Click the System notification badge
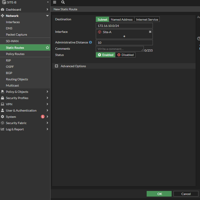Screen dimensions: 200x200 pyautogui.click(x=43, y=117)
